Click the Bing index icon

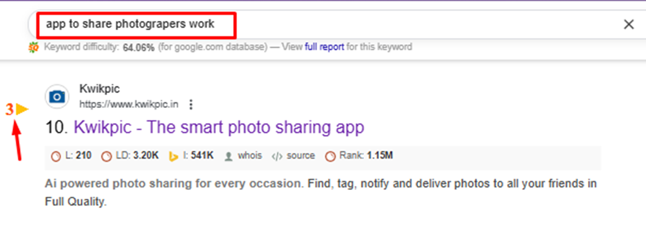click(x=174, y=156)
